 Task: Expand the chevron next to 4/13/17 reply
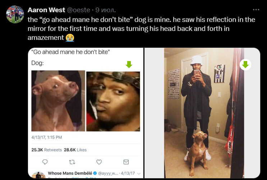click(139, 174)
